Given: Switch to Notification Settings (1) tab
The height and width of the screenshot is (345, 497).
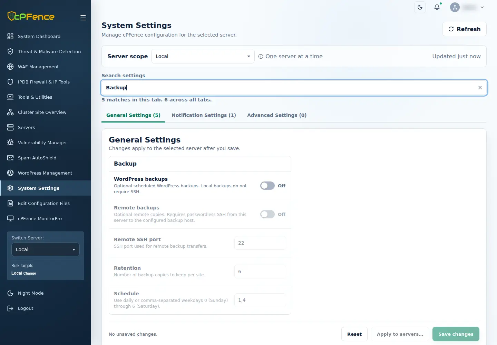Looking at the screenshot, I should click(204, 115).
